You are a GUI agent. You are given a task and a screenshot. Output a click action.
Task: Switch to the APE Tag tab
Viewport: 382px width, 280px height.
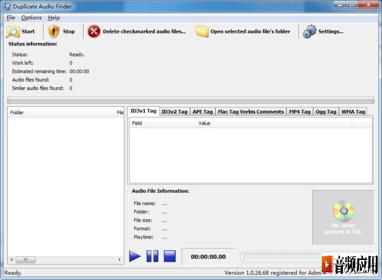[202, 112]
